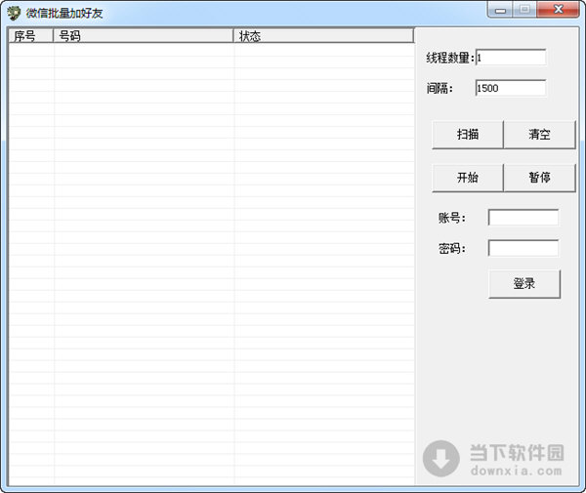
Task: Click the 登录 (login) button
Action: click(x=524, y=284)
